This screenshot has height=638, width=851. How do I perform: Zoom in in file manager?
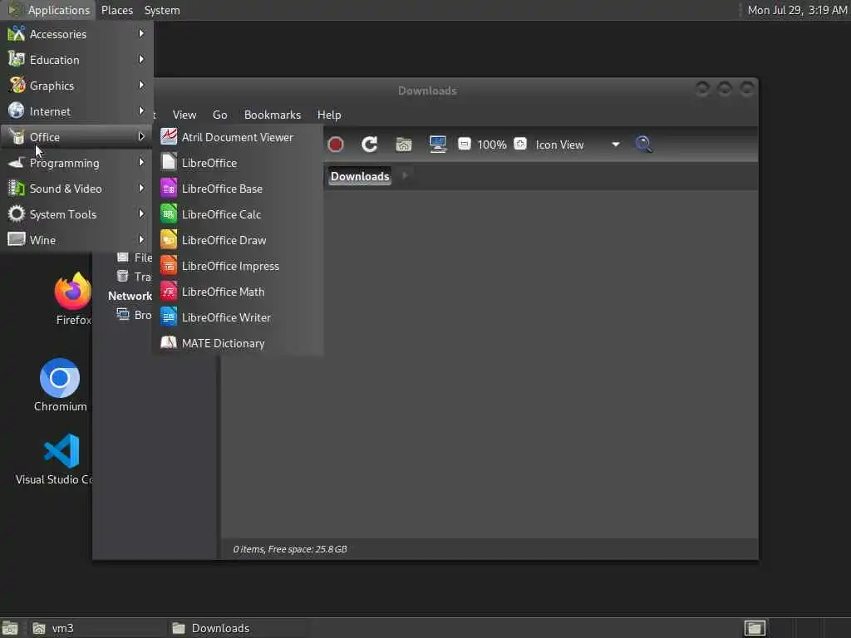(520, 144)
